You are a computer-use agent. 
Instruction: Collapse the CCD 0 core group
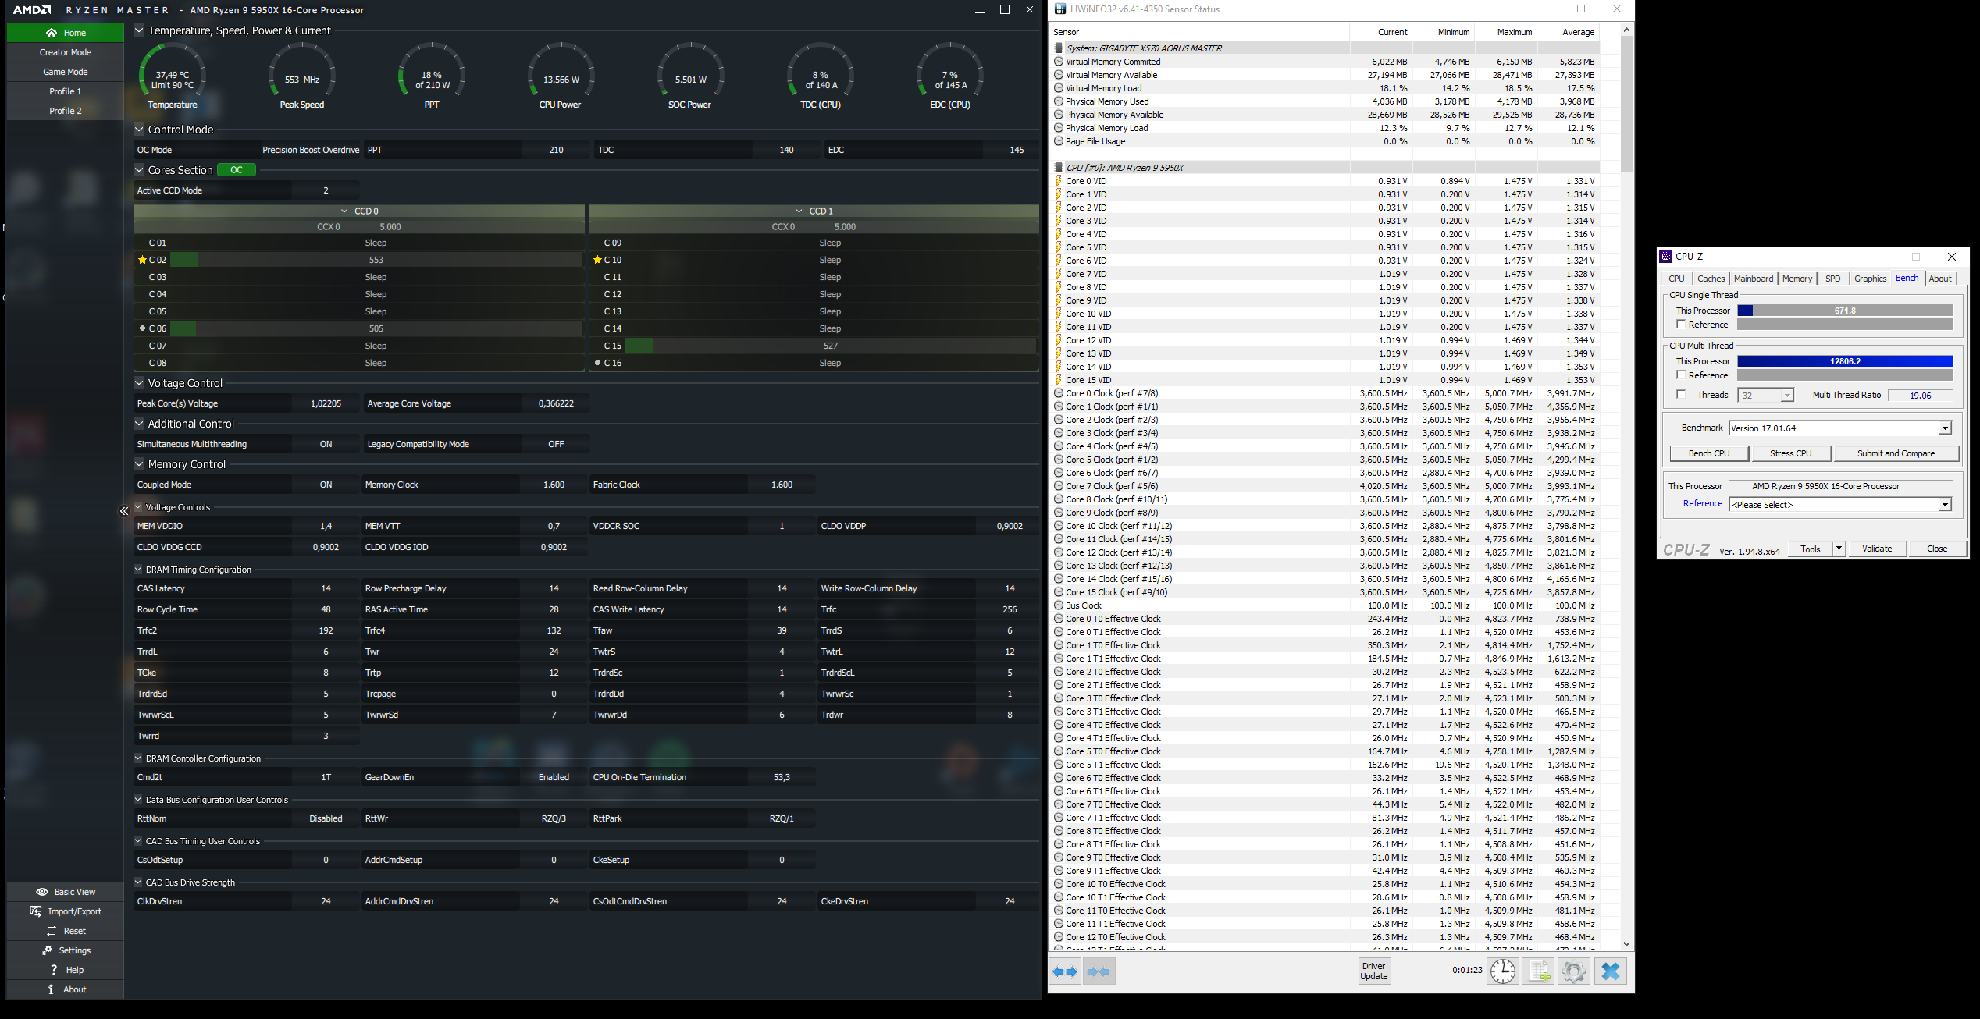click(x=344, y=211)
